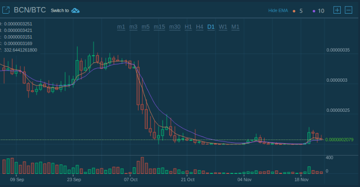Screen dimensions: 360x187
Task: Click the open value 0.0000003251
Action: point(18,24)
